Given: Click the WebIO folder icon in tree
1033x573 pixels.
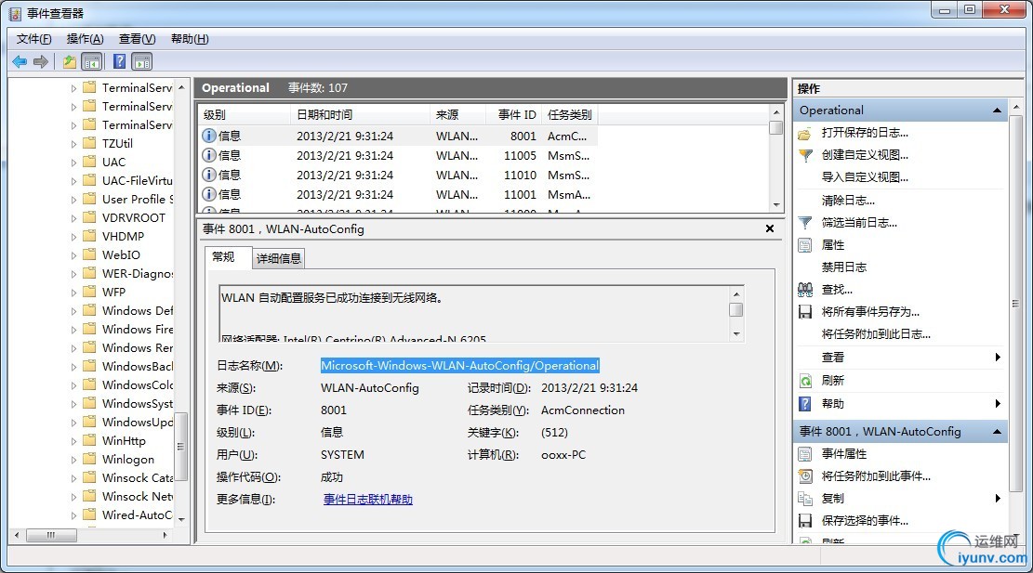Looking at the screenshot, I should pos(89,254).
